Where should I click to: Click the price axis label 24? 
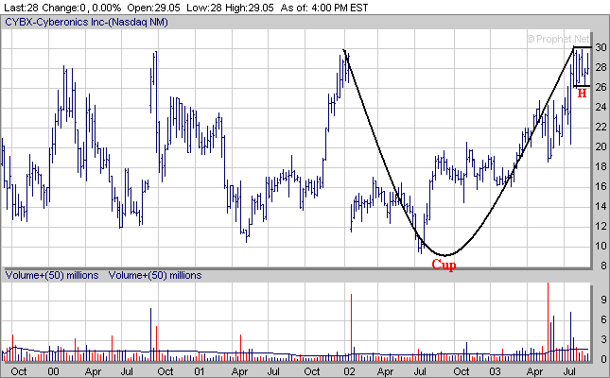601,107
